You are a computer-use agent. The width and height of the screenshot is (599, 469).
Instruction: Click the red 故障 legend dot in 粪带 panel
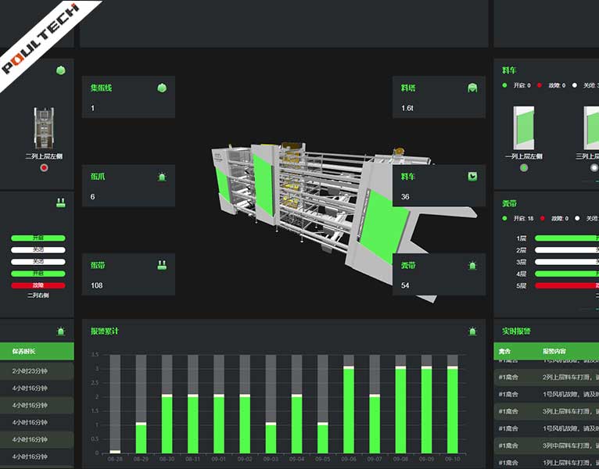click(543, 218)
